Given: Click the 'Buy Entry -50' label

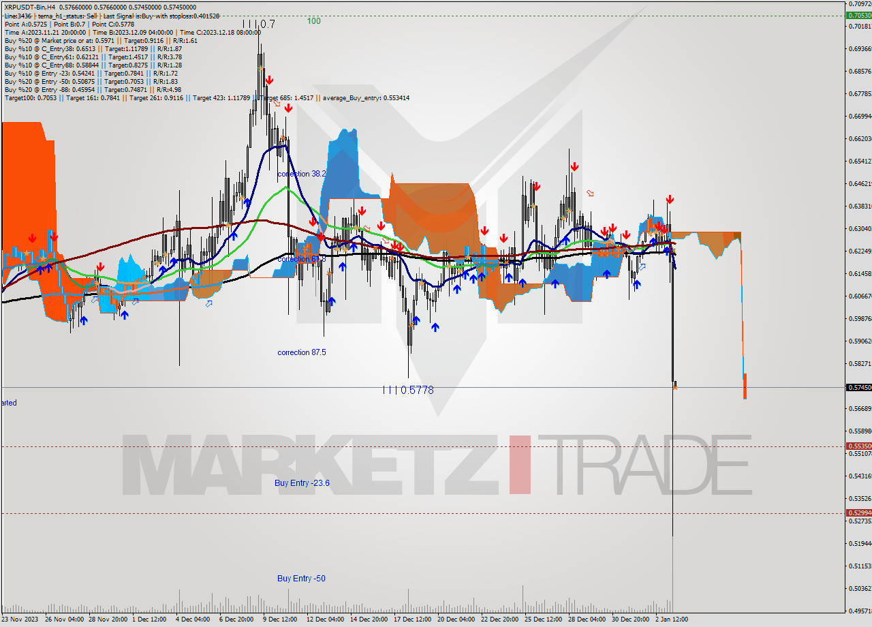Looking at the screenshot, I should click(x=301, y=578).
